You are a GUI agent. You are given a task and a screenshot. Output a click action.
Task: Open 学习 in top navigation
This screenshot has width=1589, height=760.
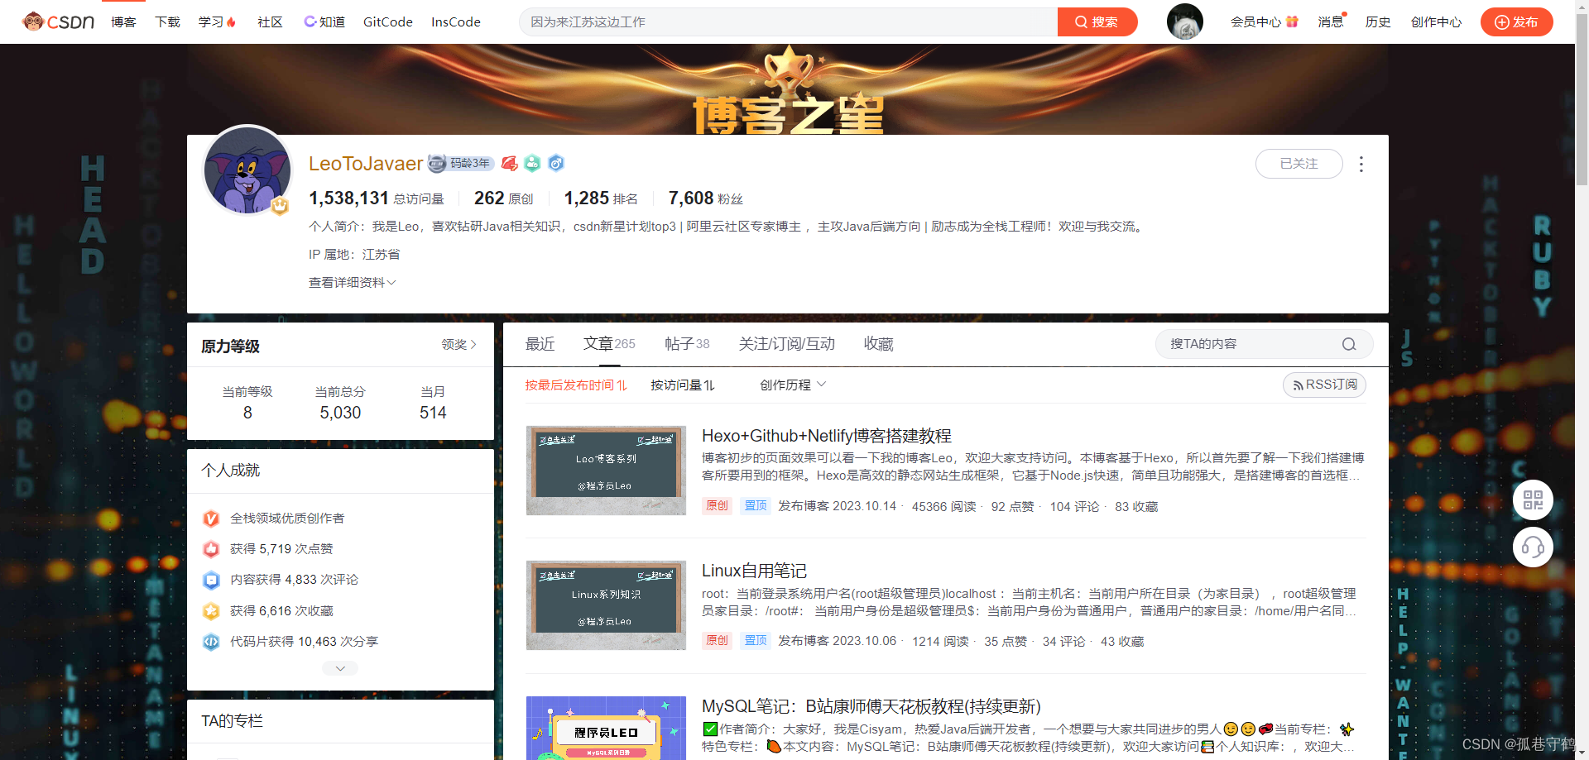point(211,22)
